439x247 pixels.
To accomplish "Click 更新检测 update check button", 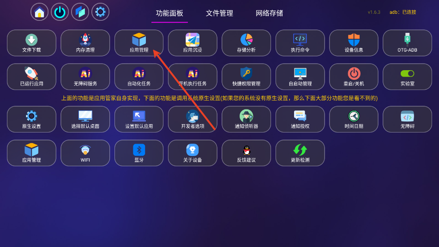I will click(300, 153).
